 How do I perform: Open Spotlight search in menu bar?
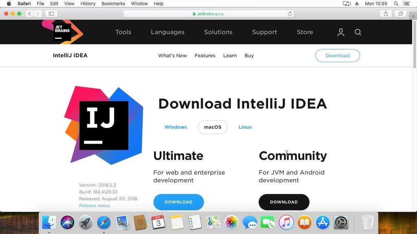click(396, 3)
